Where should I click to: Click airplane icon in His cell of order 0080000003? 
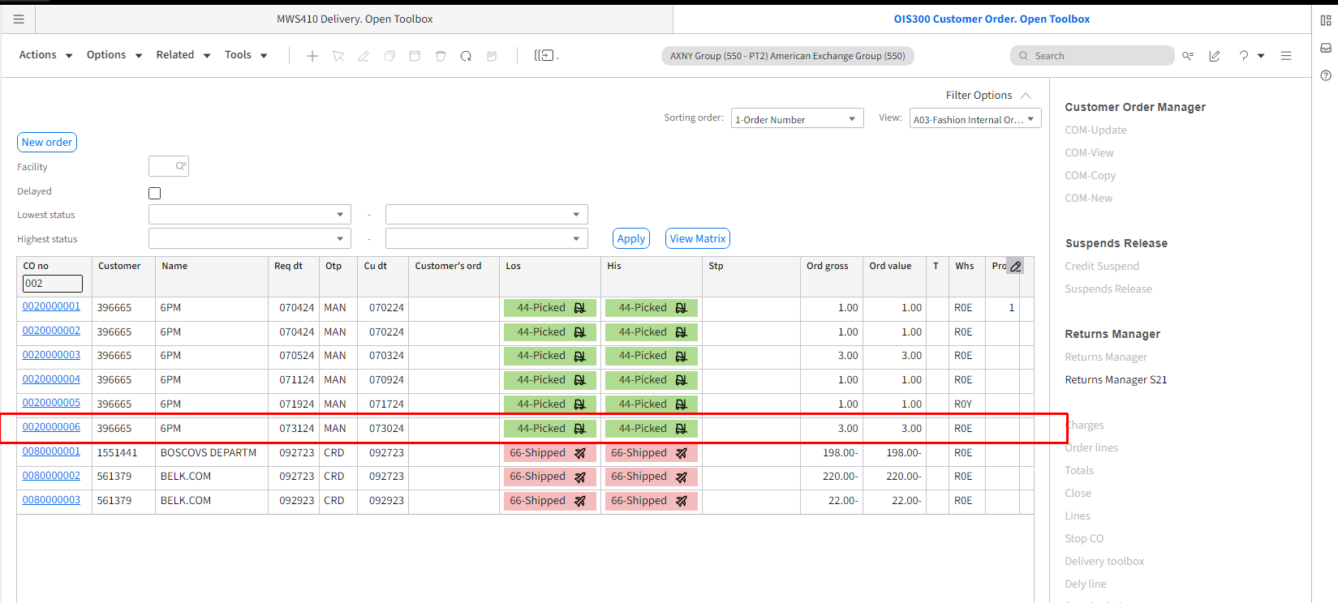pos(682,501)
